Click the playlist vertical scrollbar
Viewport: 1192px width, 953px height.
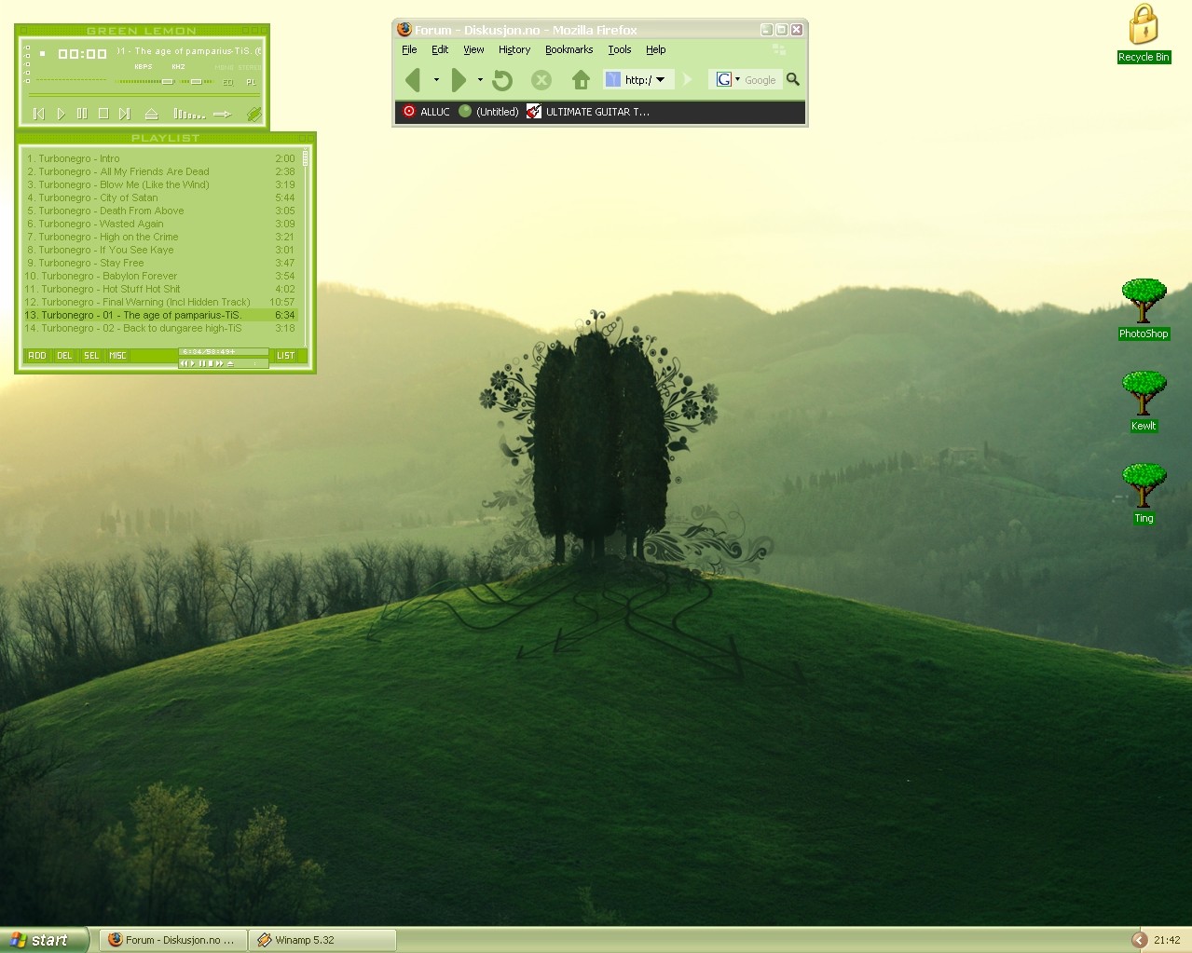[305, 247]
